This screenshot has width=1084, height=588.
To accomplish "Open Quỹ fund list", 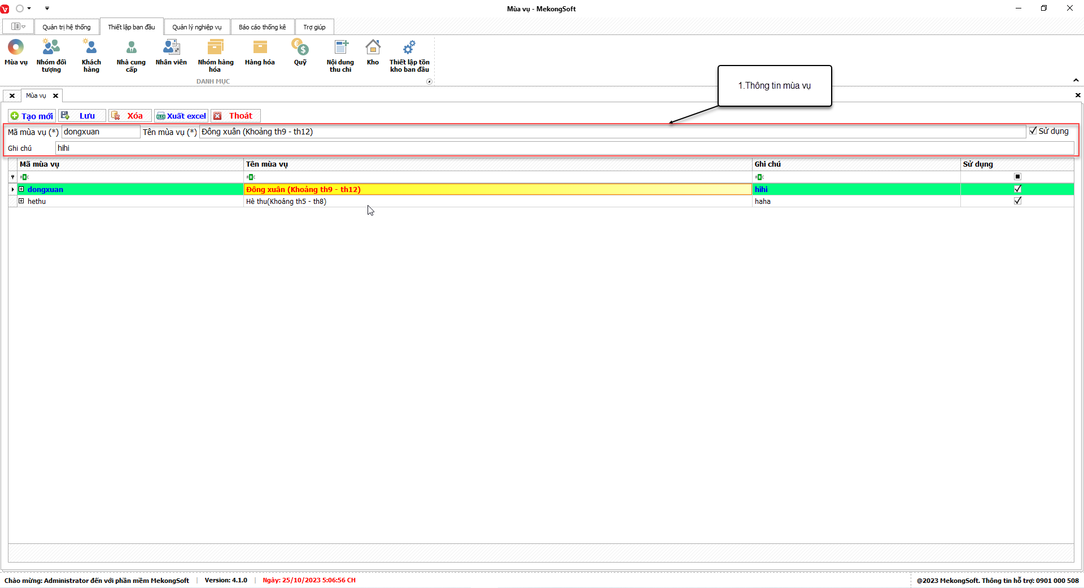I will coord(300,53).
